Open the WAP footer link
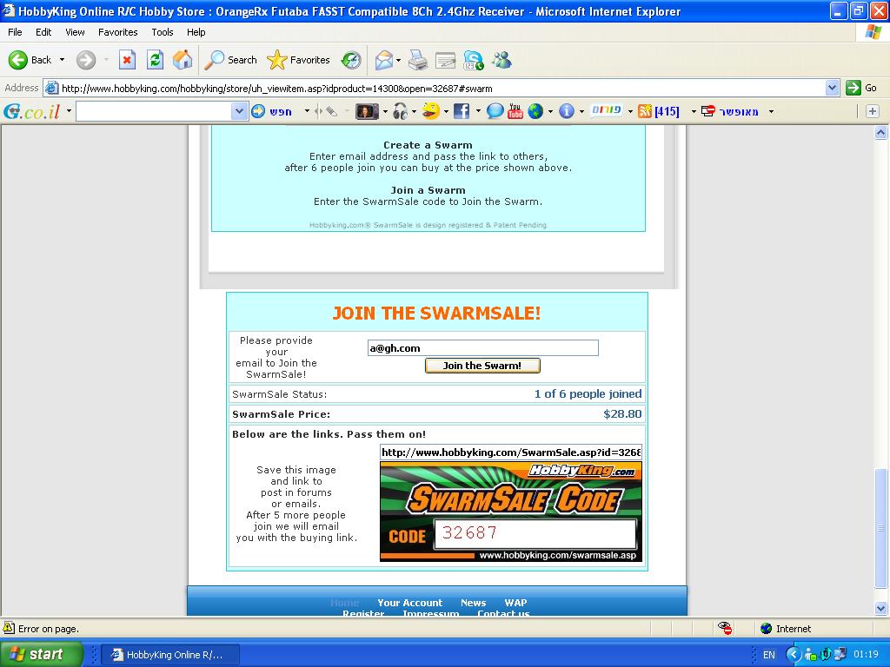 pyautogui.click(x=515, y=603)
